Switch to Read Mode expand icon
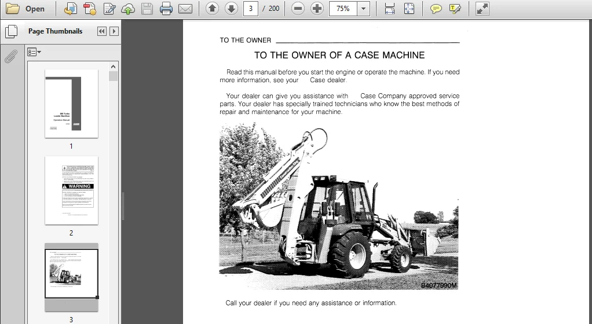 (482, 9)
